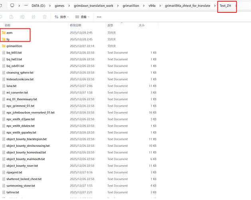Click the PC monitor icon in address bar

pos(12,6)
